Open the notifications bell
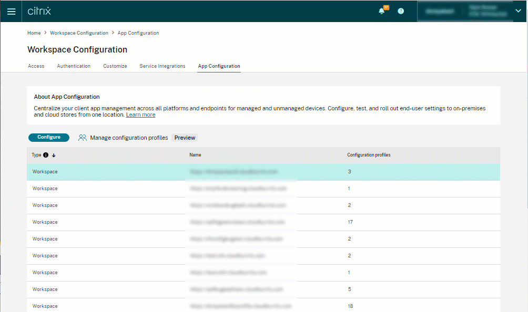Viewport: 528px width, 312px height. 382,11
